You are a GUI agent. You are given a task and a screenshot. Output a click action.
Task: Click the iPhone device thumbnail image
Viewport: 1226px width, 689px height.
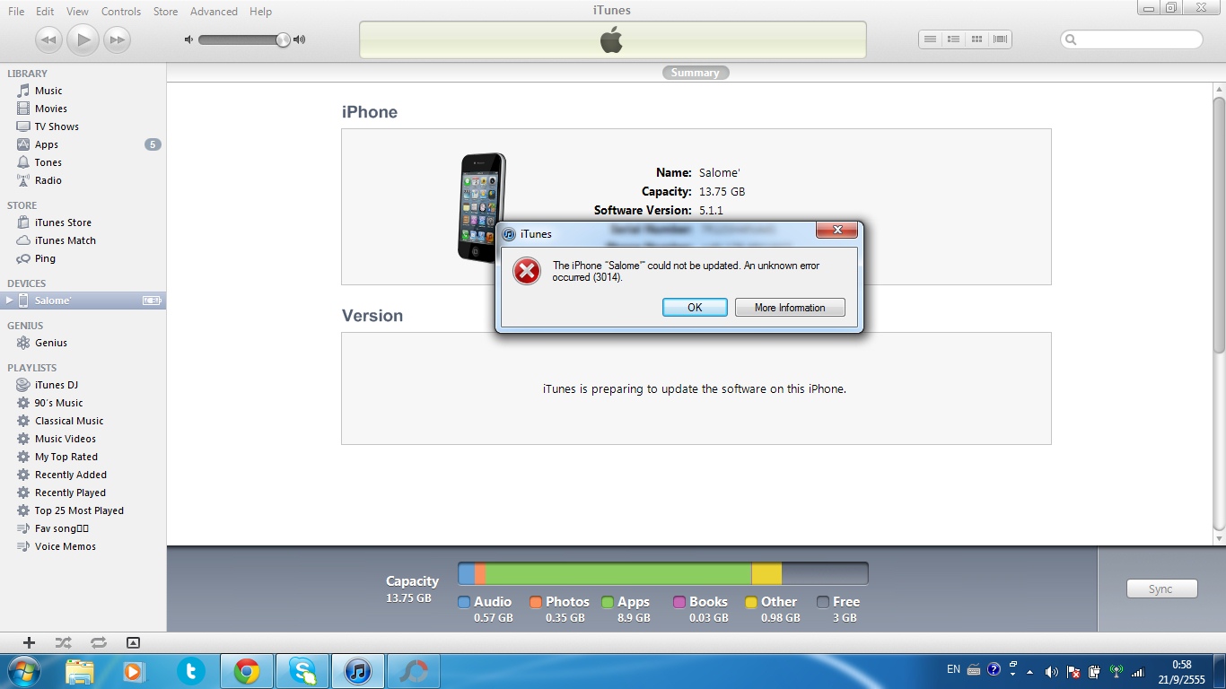482,207
